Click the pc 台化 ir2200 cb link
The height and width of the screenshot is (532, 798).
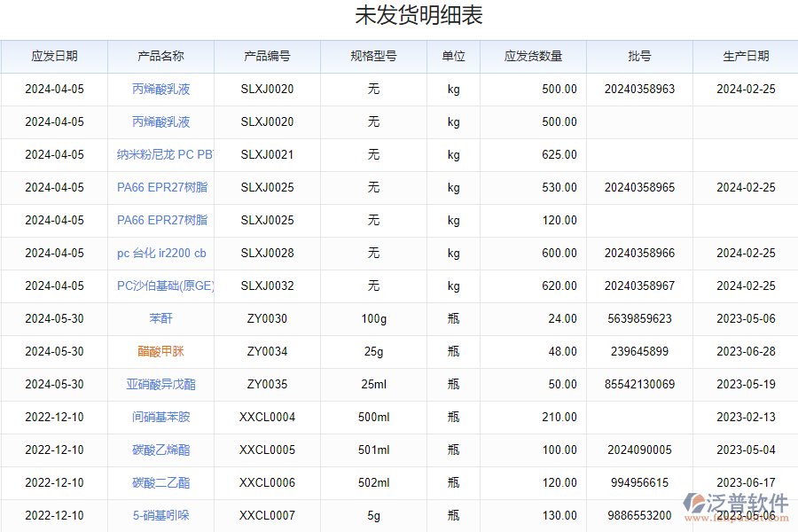[x=160, y=253]
